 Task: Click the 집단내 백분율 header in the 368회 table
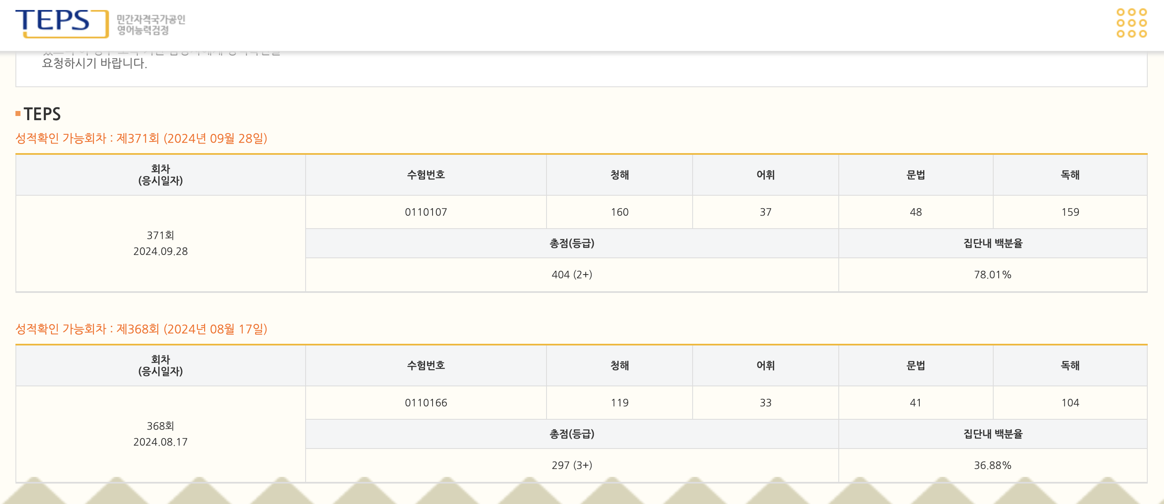pos(992,434)
